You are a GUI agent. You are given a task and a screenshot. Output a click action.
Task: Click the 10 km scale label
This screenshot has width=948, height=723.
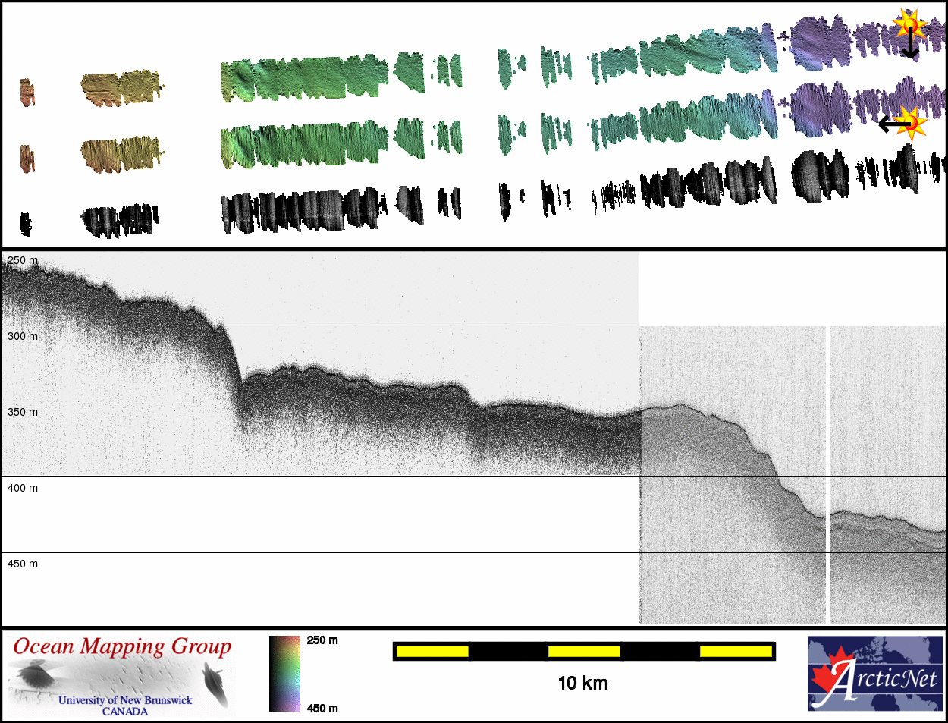[582, 684]
